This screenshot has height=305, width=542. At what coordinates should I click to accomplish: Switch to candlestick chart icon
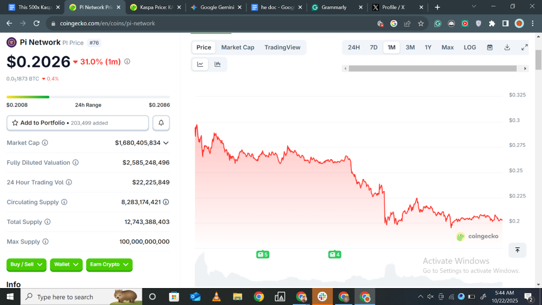click(x=218, y=64)
